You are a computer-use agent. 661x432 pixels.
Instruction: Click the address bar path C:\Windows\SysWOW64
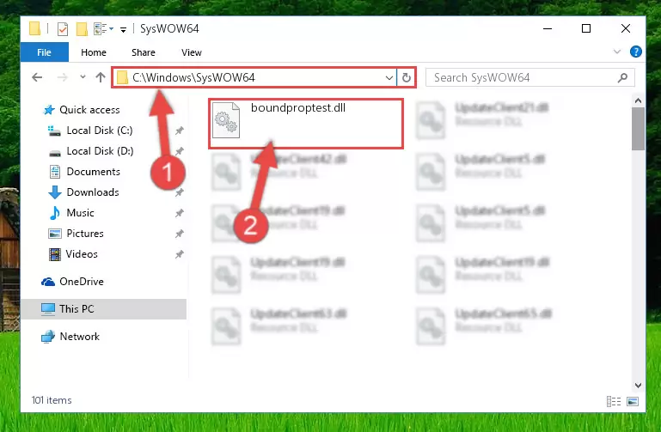[193, 77]
